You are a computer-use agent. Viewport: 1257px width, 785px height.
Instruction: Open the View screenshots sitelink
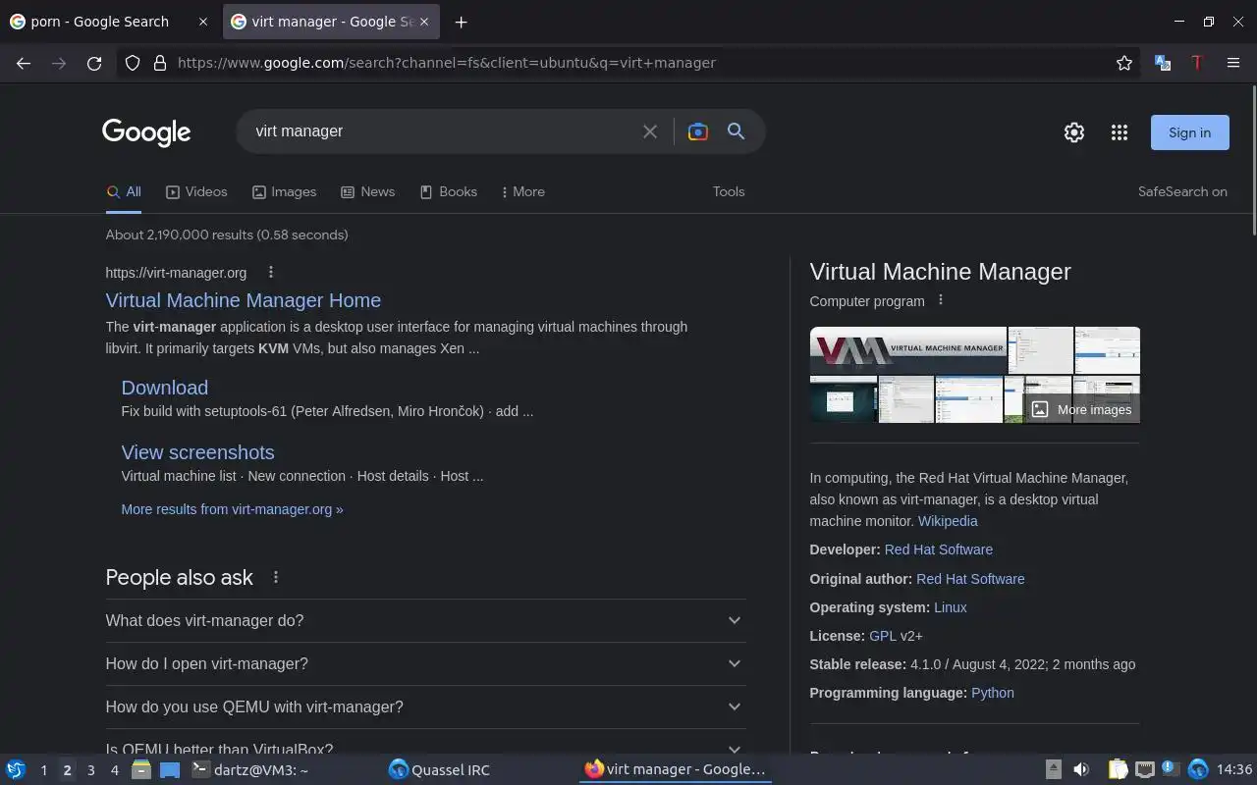(197, 452)
